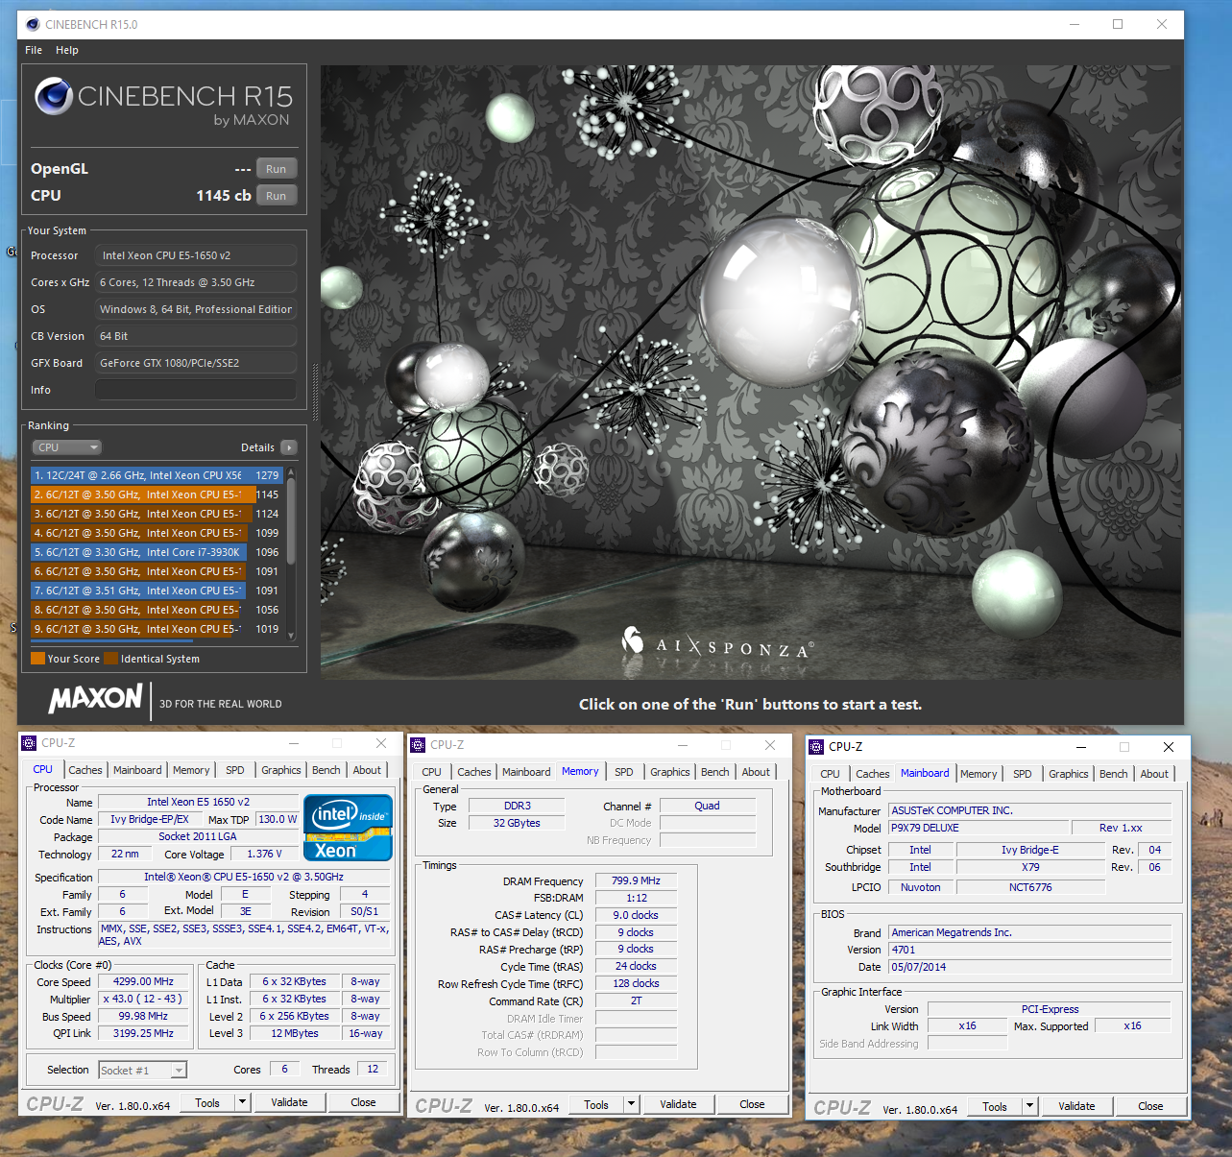Click the 32 GBytes memory size value
The width and height of the screenshot is (1232, 1157).
point(517,824)
